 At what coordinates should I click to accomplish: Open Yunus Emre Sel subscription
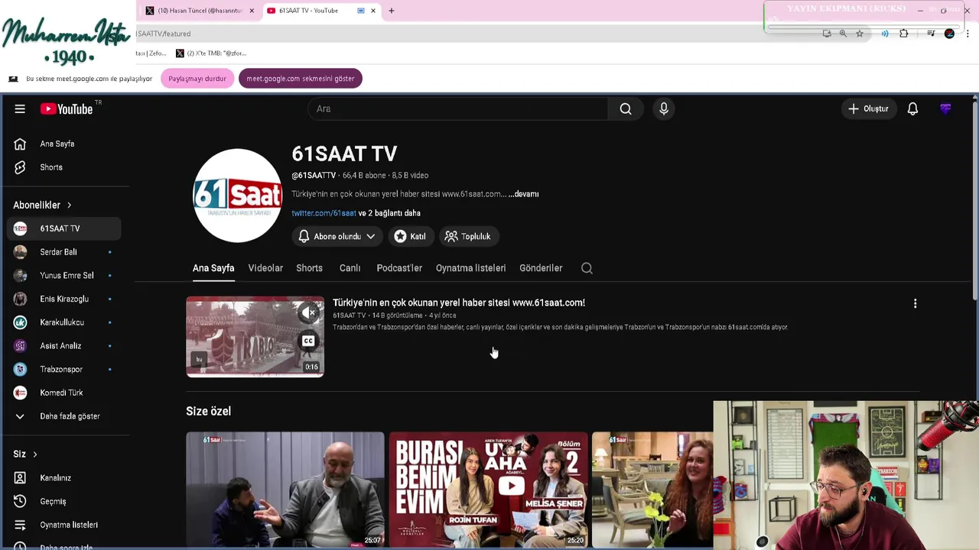point(64,276)
